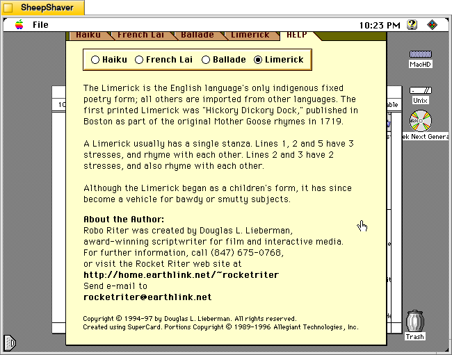Switch to the Haiku tab
Screen dimensions: 452x355
[89, 35]
